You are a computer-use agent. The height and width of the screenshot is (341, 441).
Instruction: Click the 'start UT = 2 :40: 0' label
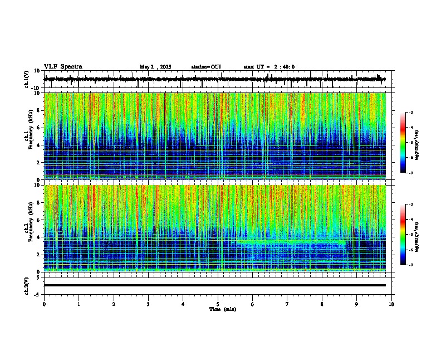tap(269, 67)
